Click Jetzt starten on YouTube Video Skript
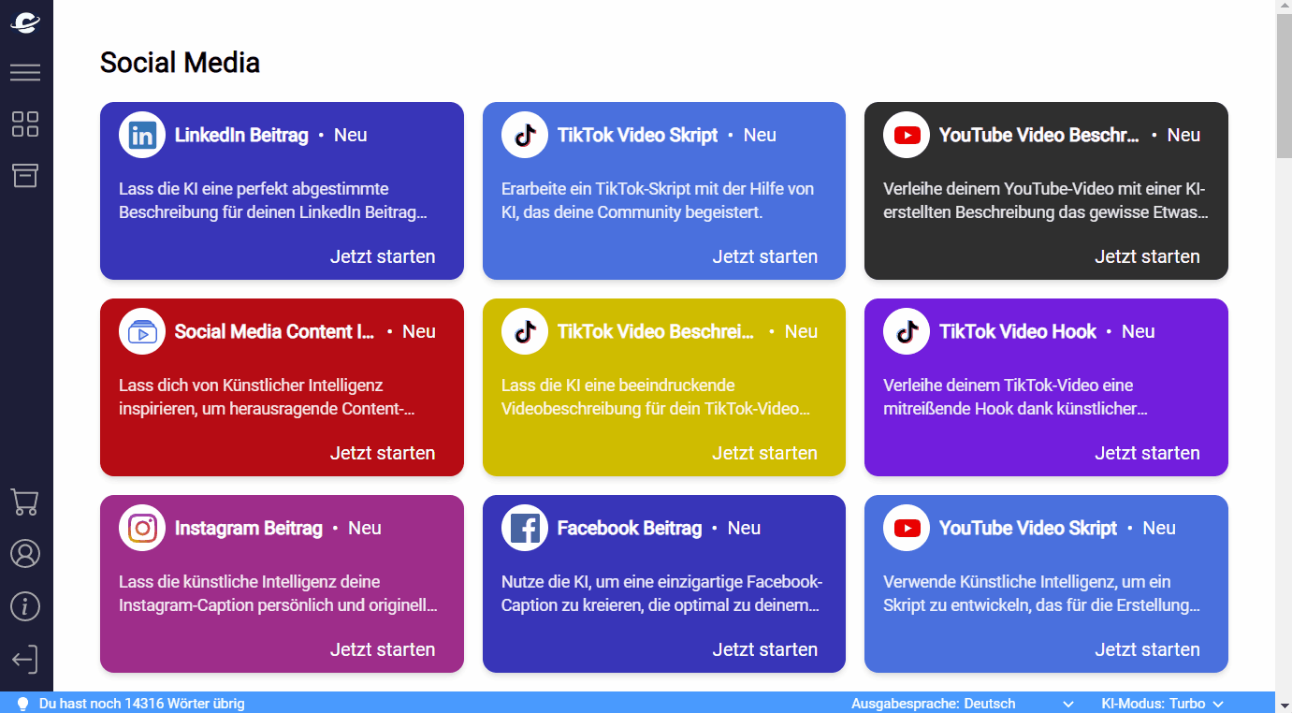The height and width of the screenshot is (713, 1292). click(x=1147, y=649)
